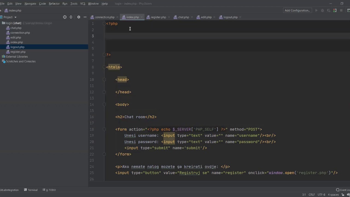
Task: Open the TODO tool window
Action: coord(49,190)
